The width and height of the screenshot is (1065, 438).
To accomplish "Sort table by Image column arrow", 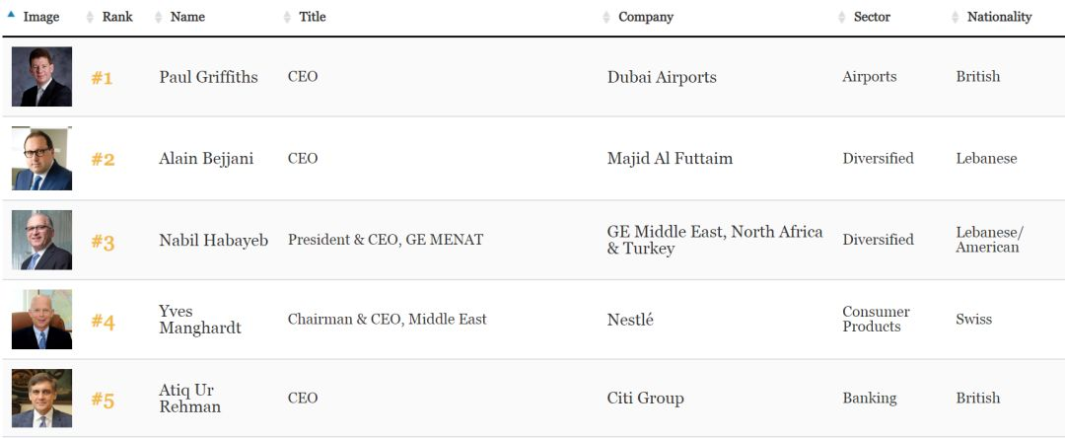I will 11,14.
